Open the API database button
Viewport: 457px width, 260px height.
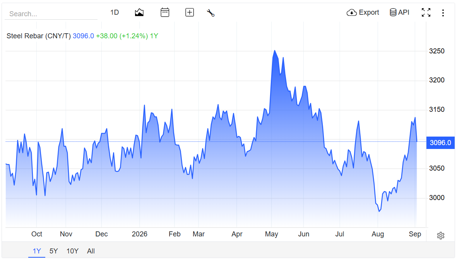pyautogui.click(x=400, y=12)
